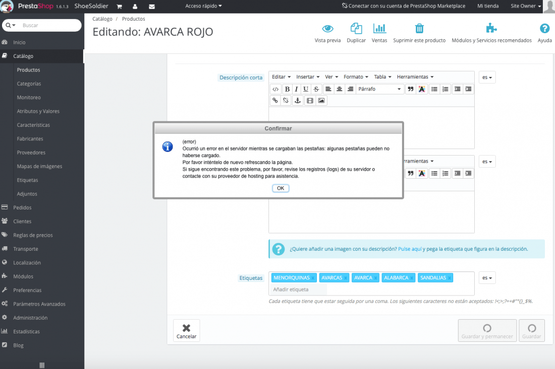The width and height of the screenshot is (555, 369).
Task: Insert bullet list in lower description editor
Action: coord(434,173)
